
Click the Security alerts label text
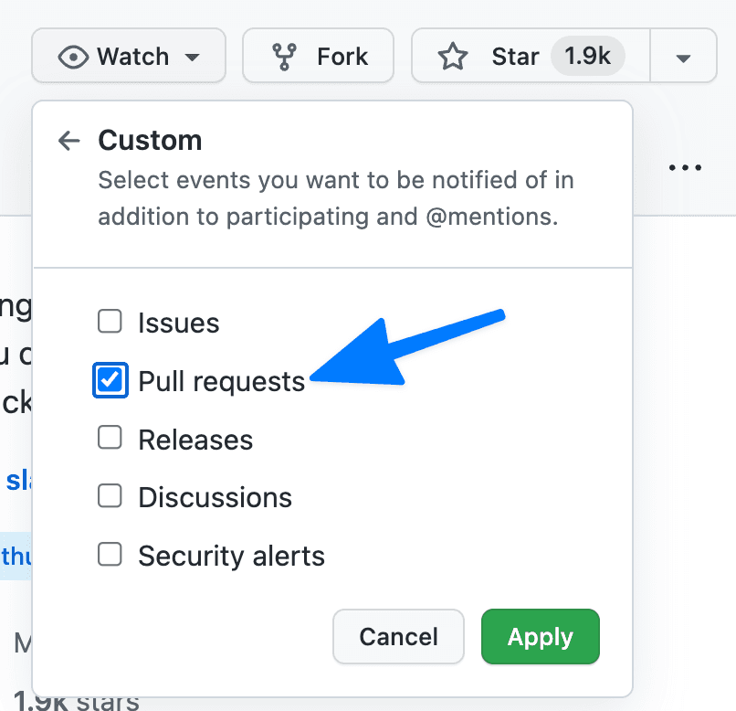click(x=231, y=556)
